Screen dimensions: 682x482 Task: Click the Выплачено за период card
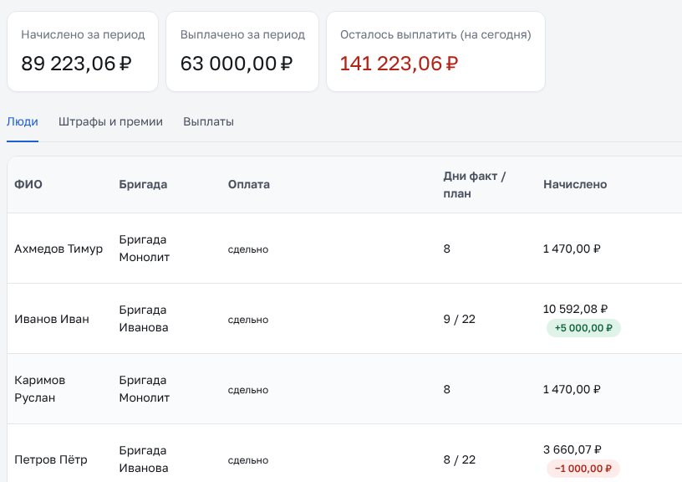coord(242,51)
